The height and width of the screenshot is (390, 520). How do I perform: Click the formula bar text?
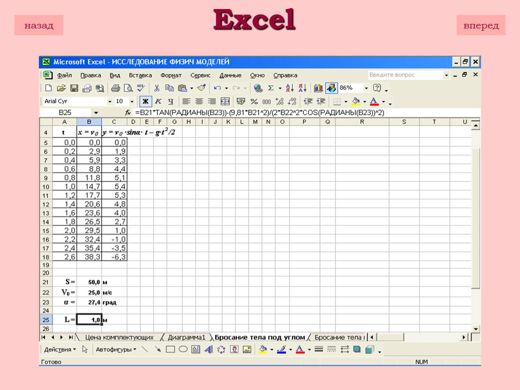click(x=260, y=112)
